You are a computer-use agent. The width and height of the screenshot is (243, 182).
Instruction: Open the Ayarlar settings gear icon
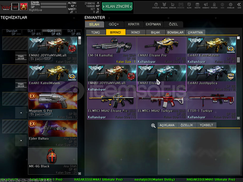[x=231, y=5]
